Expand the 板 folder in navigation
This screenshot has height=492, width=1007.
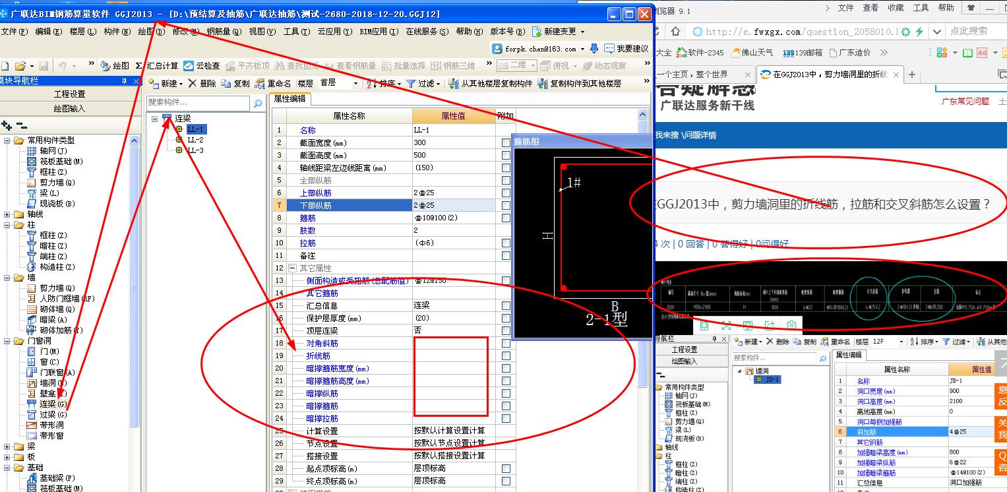point(7,457)
